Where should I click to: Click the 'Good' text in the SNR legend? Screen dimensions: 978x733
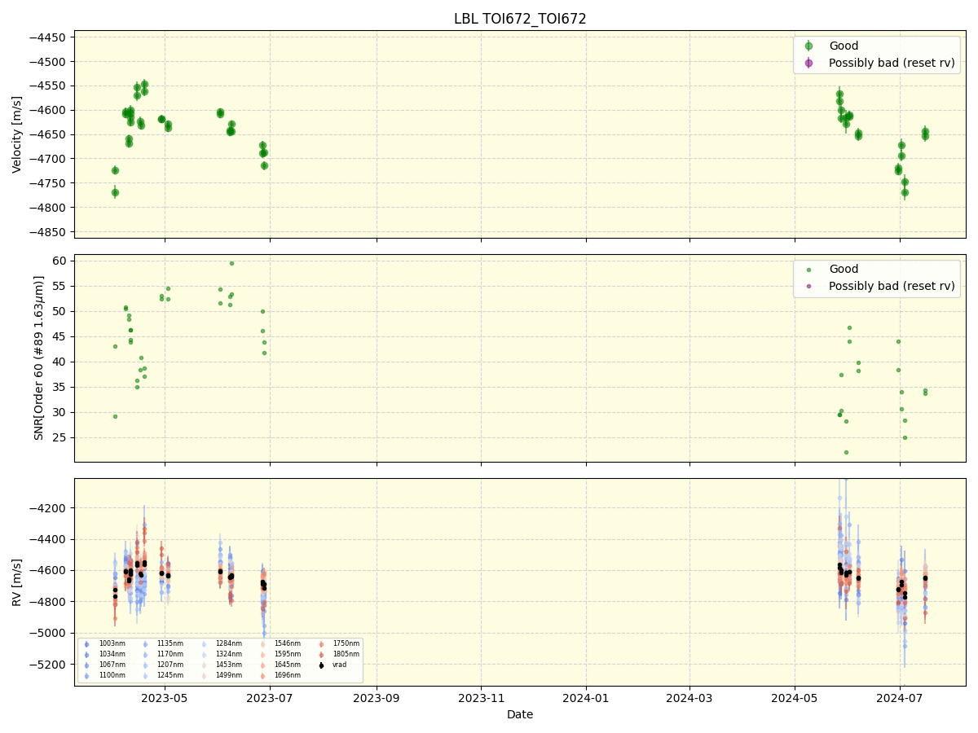pyautogui.click(x=844, y=270)
